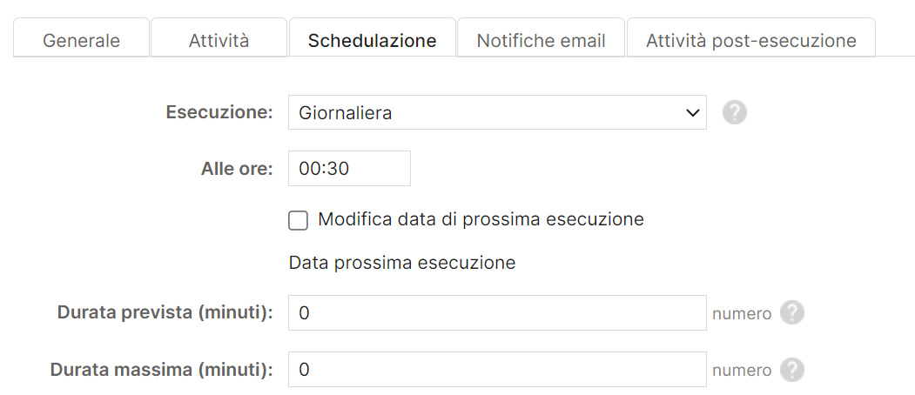The image size is (915, 395).
Task: Open help icon beside Esecuzione dropdown
Action: point(735,112)
